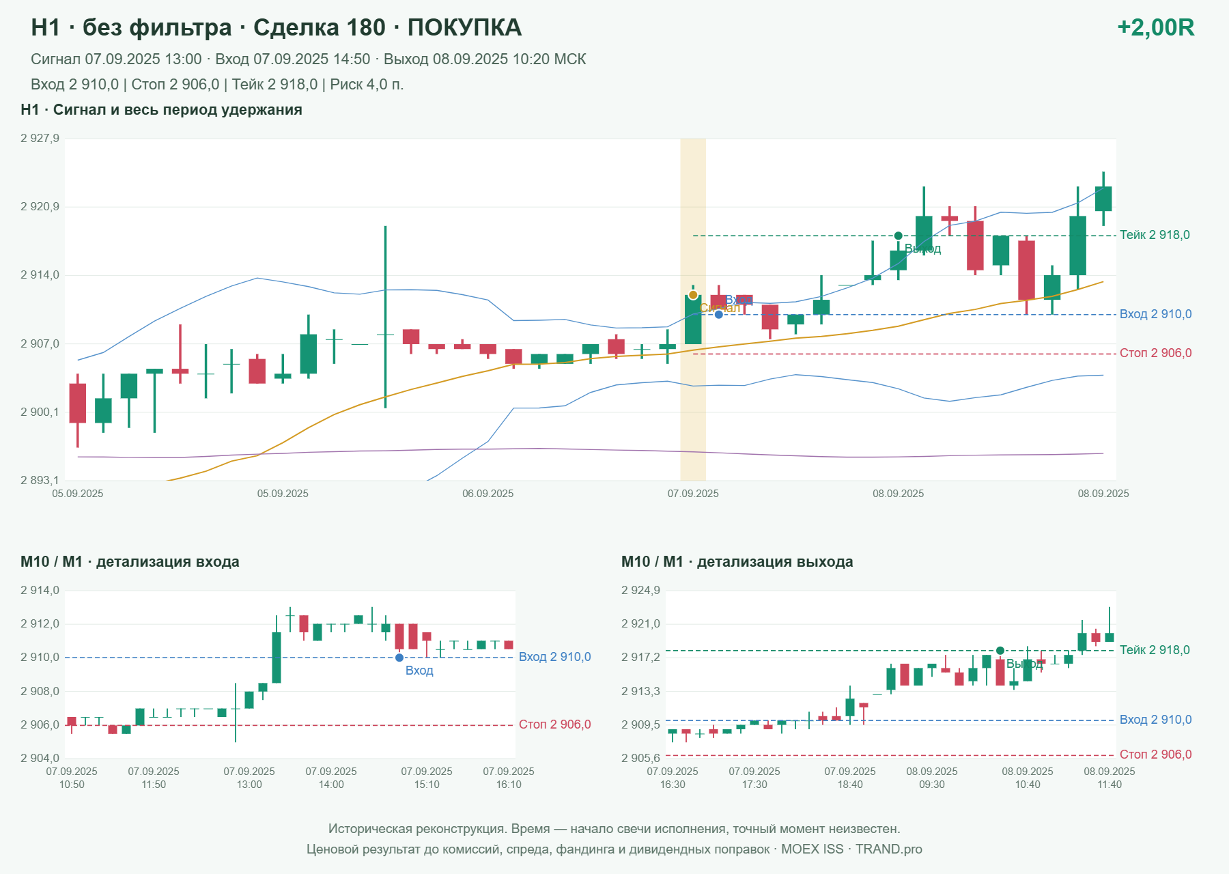
Task: Click the Стоп 2 906,0 label in entry detail chart
Action: pos(555,724)
